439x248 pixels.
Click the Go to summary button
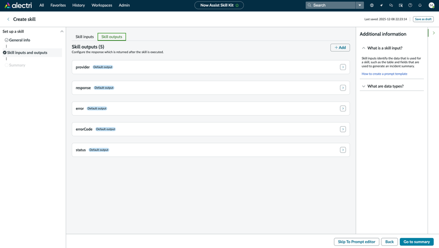point(417,242)
